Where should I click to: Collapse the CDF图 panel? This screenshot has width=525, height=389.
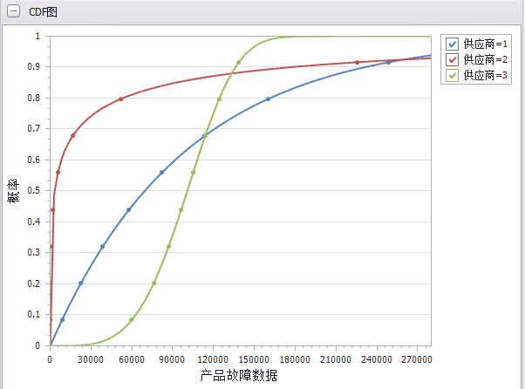click(x=12, y=12)
